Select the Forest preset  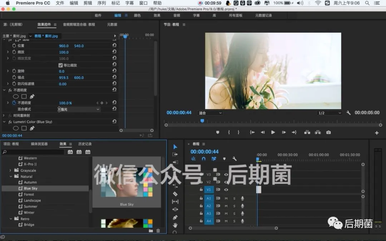click(x=29, y=195)
